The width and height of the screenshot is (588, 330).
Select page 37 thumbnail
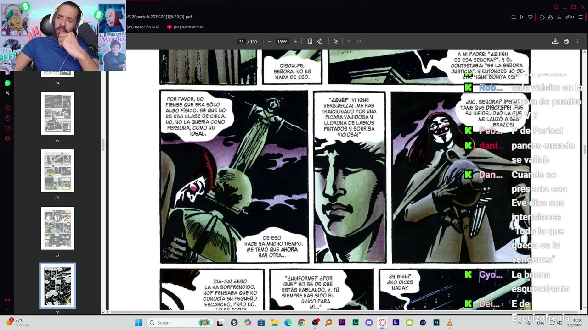click(57, 228)
